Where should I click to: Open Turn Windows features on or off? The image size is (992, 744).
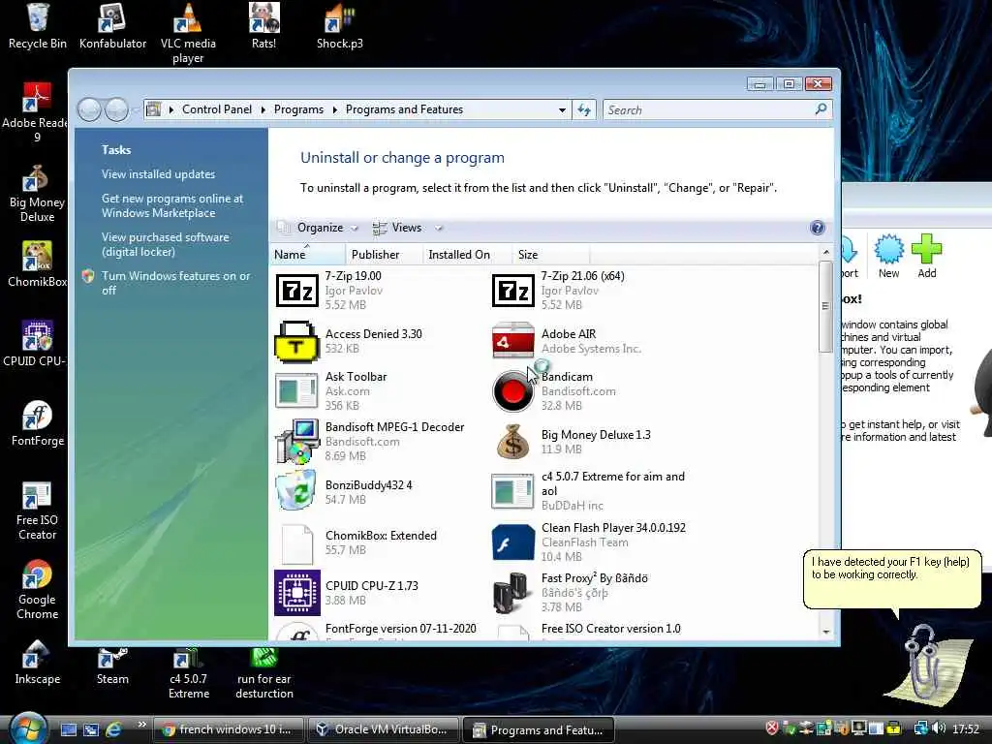click(x=176, y=283)
